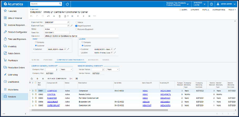Refresh the components grid
Viewport: 239px width, 117px height.
(x=32, y=79)
